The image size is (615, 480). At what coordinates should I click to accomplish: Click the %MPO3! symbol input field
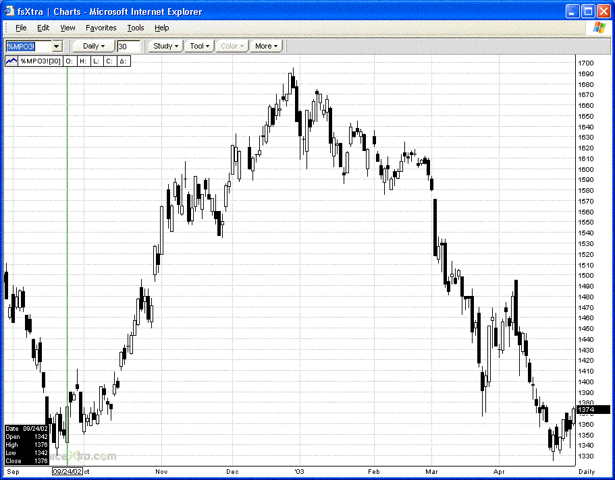pos(29,47)
